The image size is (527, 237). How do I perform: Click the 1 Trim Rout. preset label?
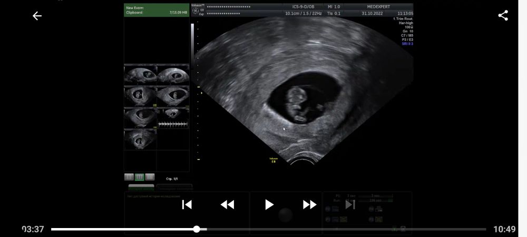(403, 19)
